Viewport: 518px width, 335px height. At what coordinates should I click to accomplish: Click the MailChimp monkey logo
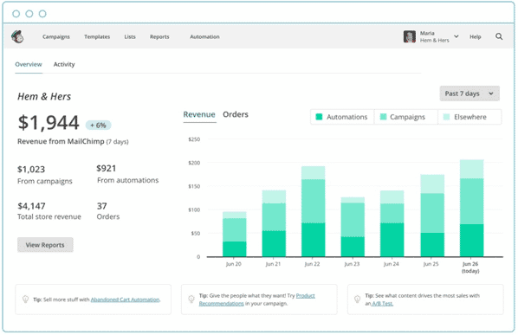[x=17, y=36]
